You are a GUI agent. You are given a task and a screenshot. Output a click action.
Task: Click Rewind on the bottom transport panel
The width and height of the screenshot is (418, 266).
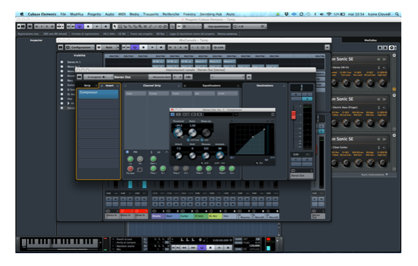184,247
